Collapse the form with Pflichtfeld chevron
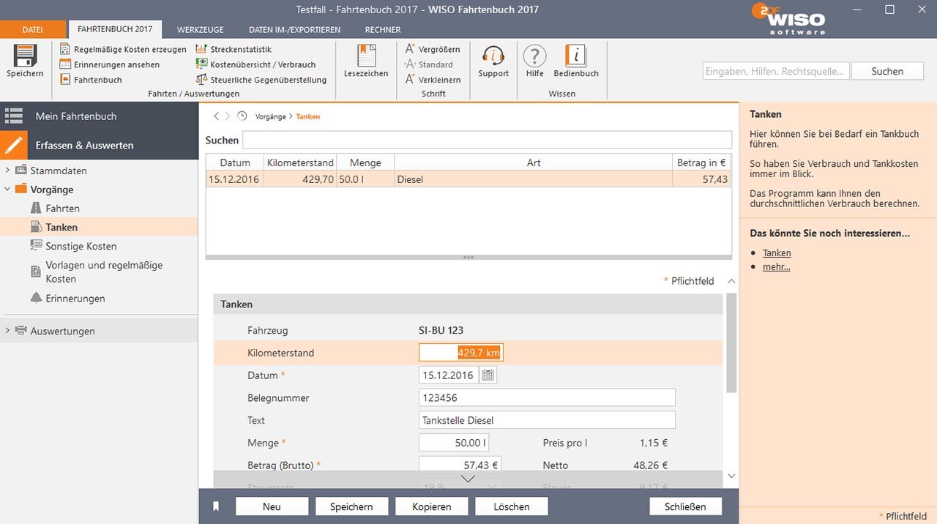The height and width of the screenshot is (524, 937). 731,281
